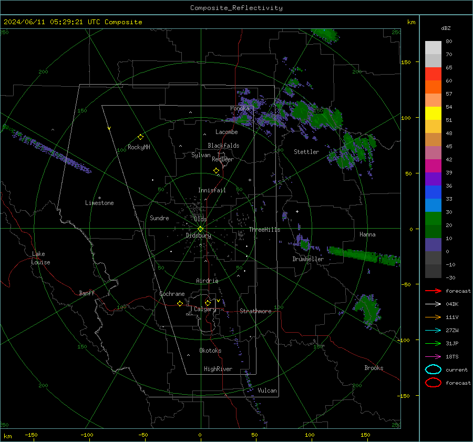Select the yellow 54–51 dBZ color swatch
Screen dimensions: 473x442
coord(433,113)
